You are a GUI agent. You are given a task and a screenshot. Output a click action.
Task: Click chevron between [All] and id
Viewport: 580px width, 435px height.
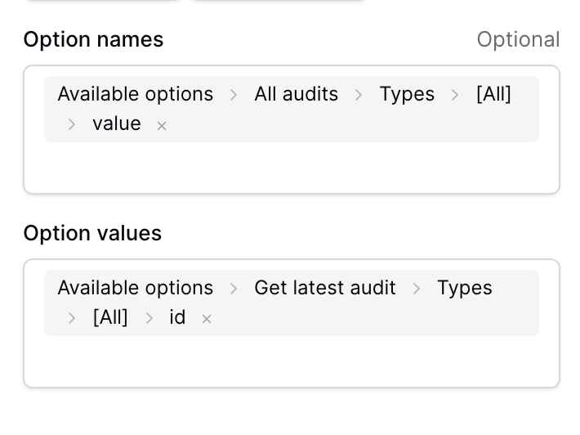coord(149,318)
